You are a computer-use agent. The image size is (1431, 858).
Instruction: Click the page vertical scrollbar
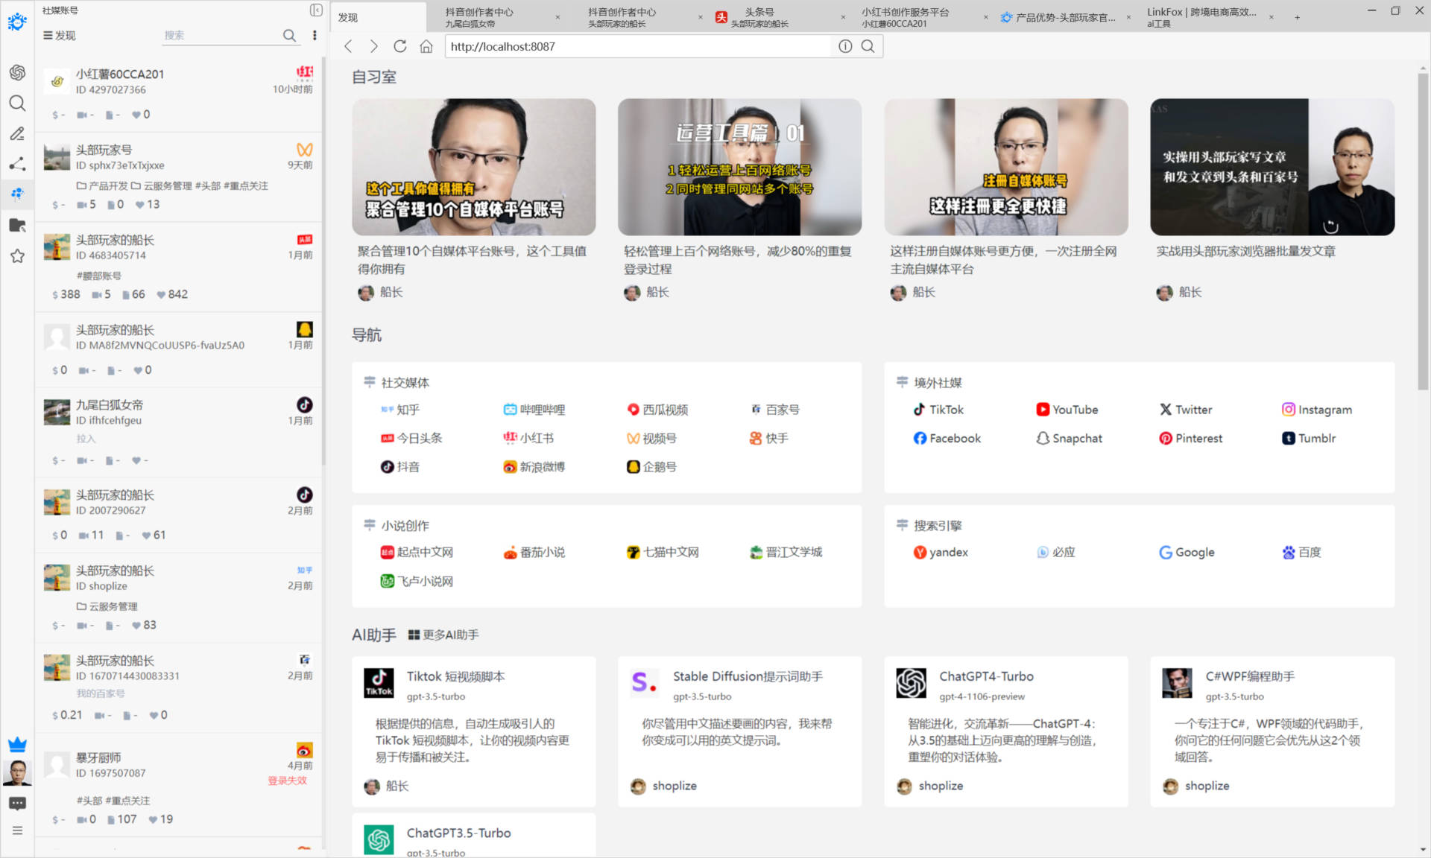[x=1423, y=231]
